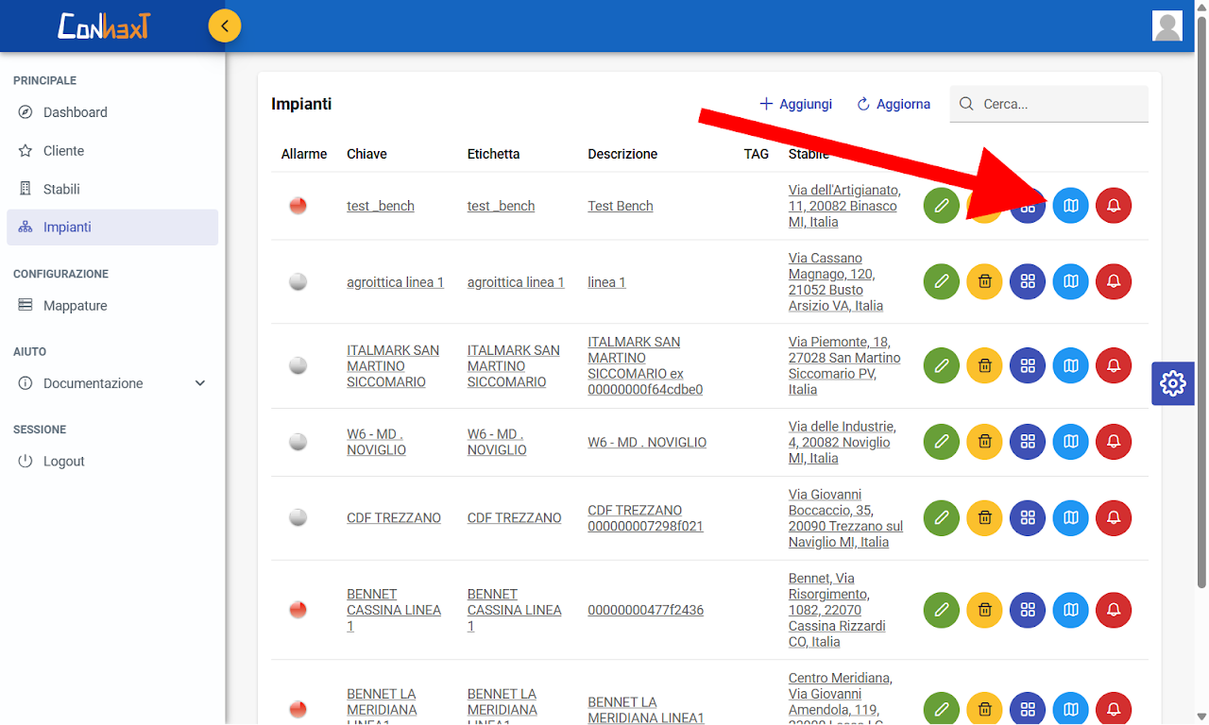
Task: Open alarm bell for agroittica linea 1
Action: (x=1114, y=281)
